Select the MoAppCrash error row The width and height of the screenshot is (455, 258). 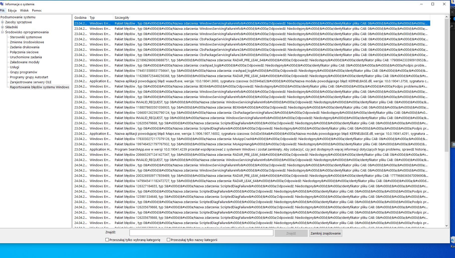252,139
